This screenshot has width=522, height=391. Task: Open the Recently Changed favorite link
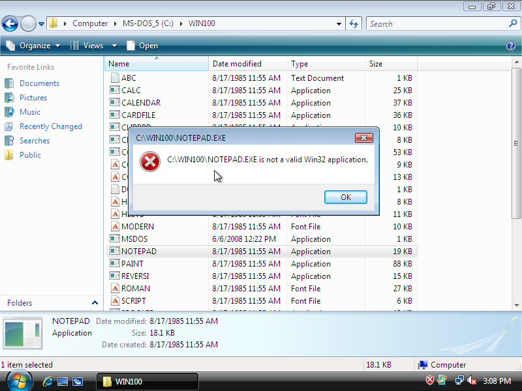tap(50, 126)
